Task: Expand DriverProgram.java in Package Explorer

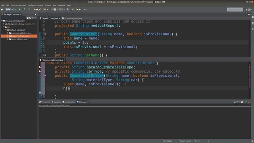Action: 8,36
